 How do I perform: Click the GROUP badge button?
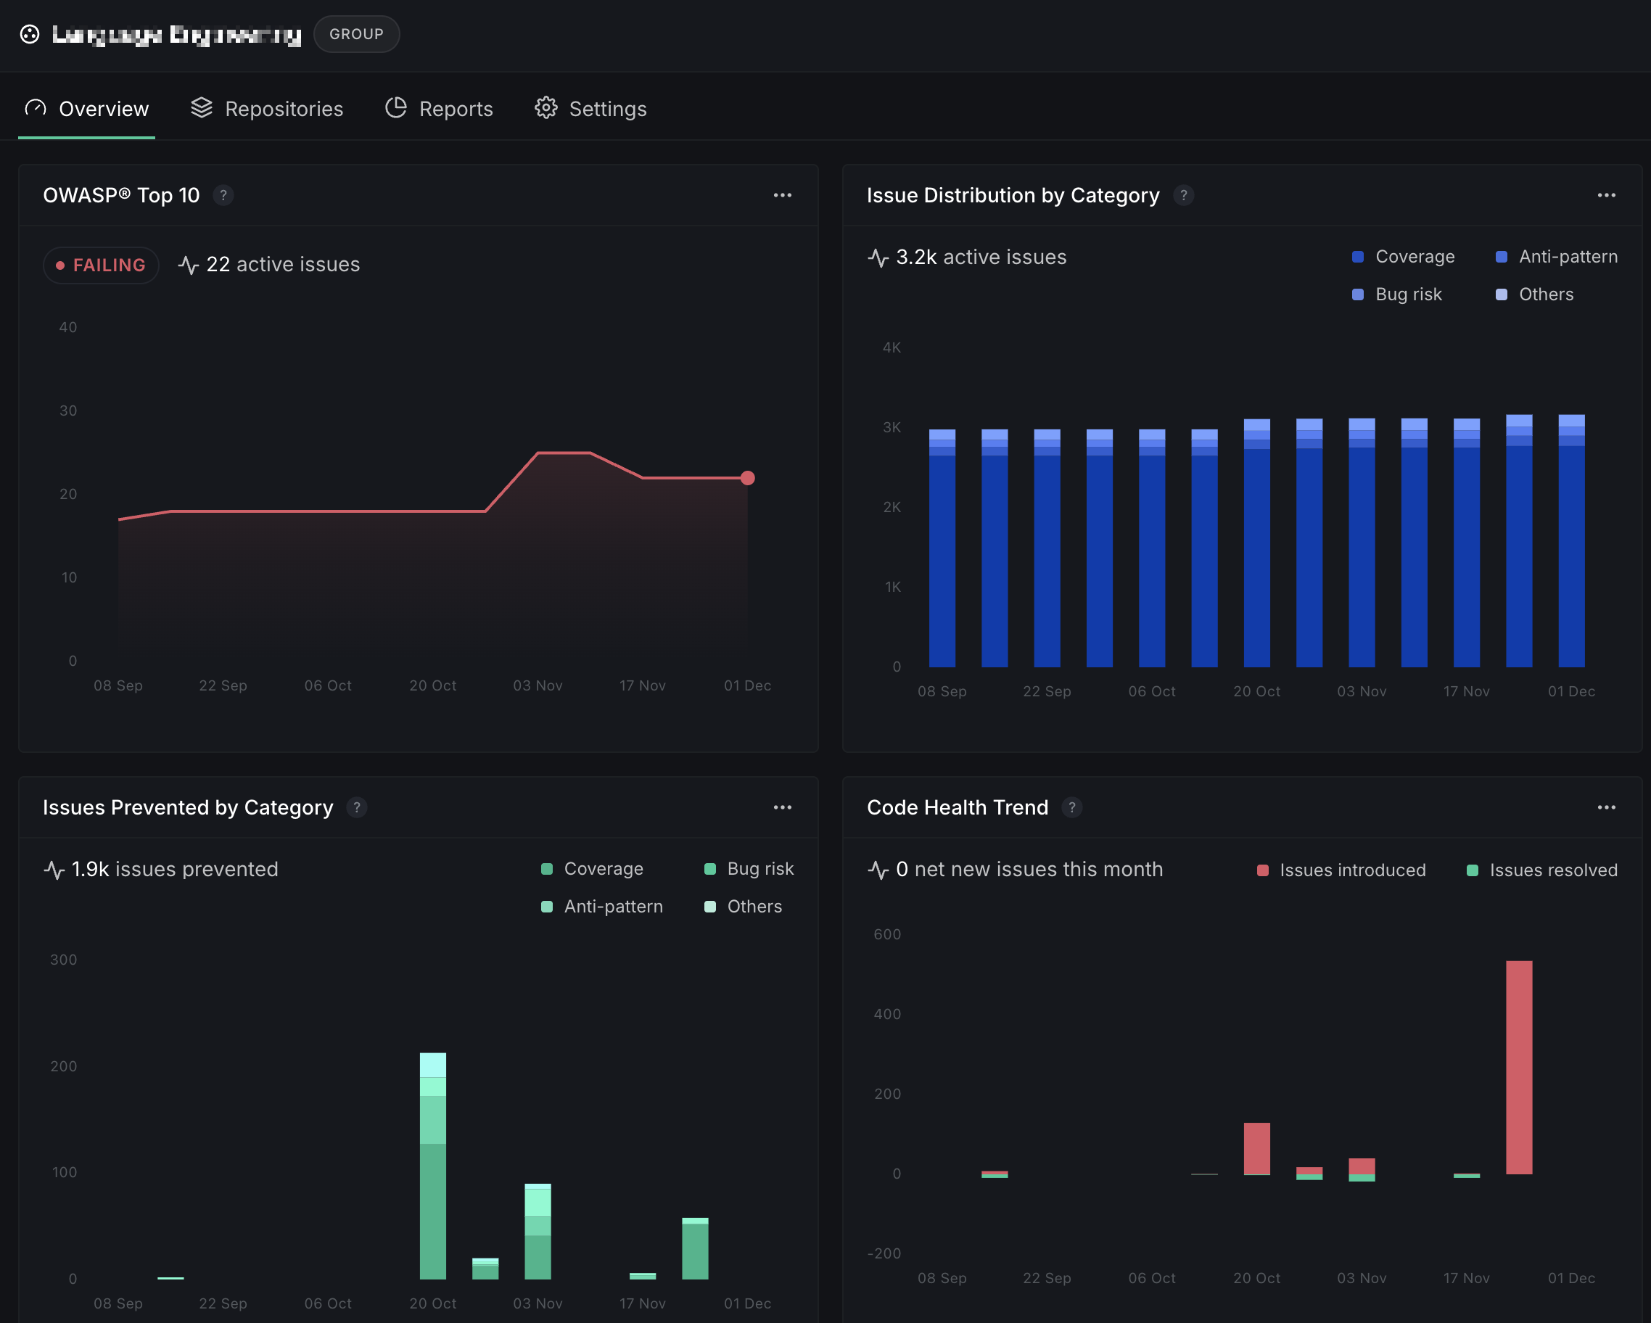356,35
